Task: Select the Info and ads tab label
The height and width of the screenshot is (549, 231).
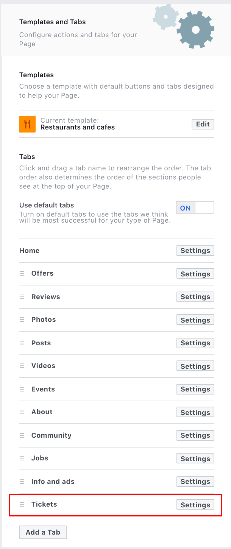Action: tap(53, 482)
